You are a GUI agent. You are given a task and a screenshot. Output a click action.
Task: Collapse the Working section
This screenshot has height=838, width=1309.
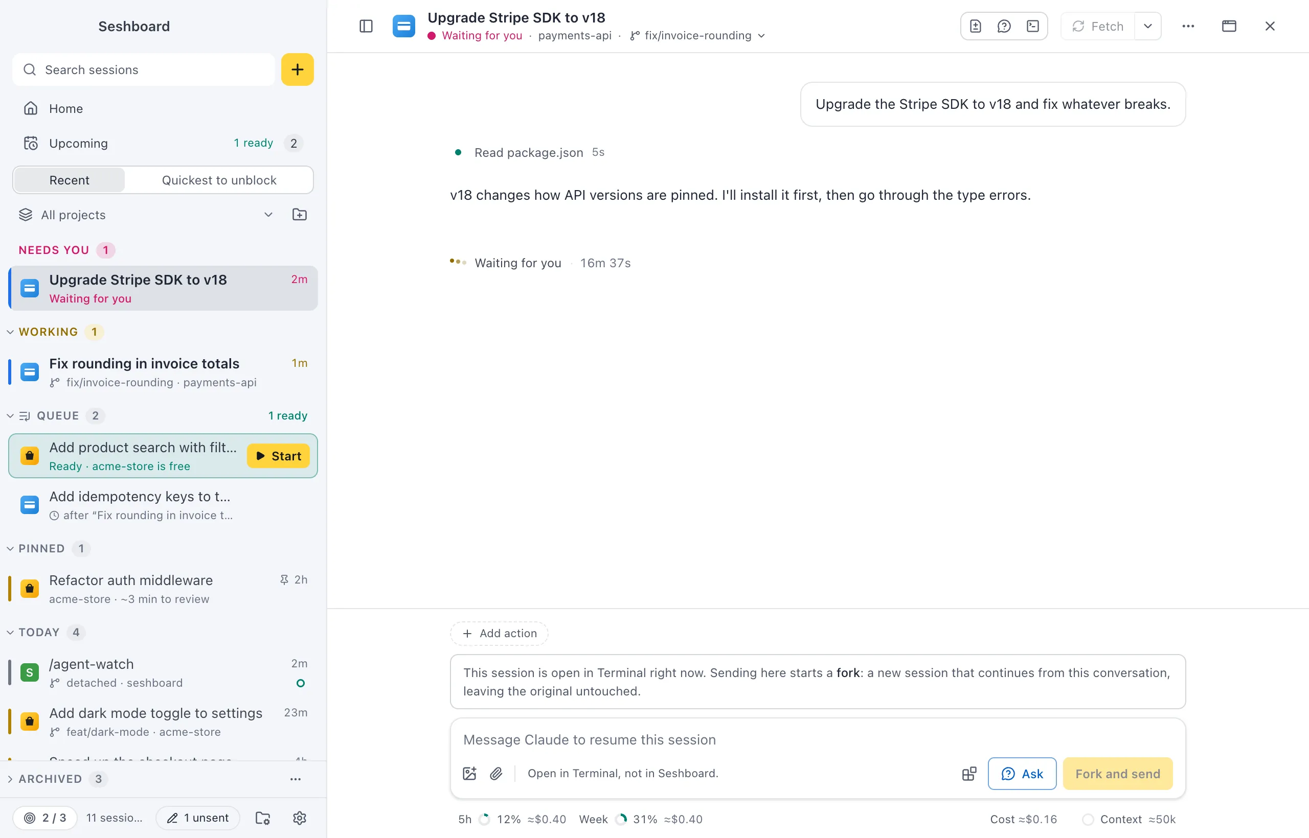(10, 332)
